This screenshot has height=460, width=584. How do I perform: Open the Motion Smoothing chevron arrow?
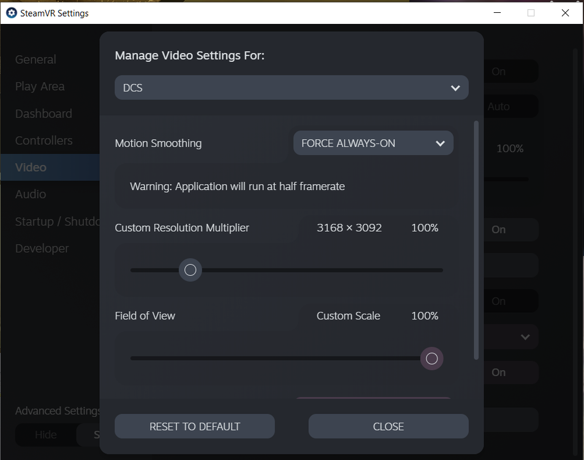pos(440,143)
